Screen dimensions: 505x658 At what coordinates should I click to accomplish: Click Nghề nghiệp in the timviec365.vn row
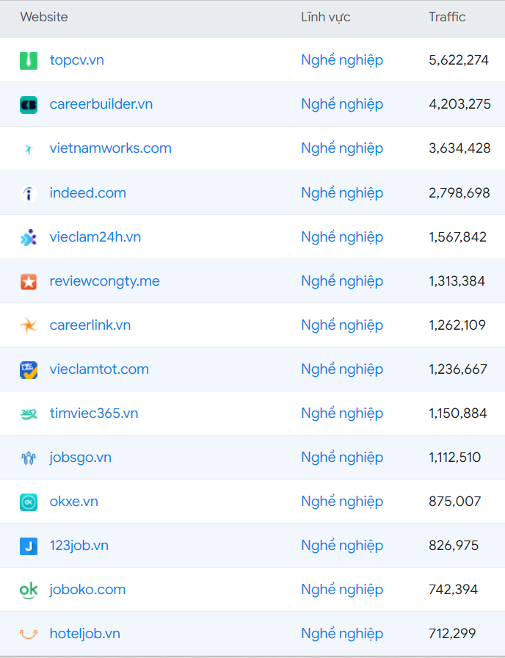(342, 413)
